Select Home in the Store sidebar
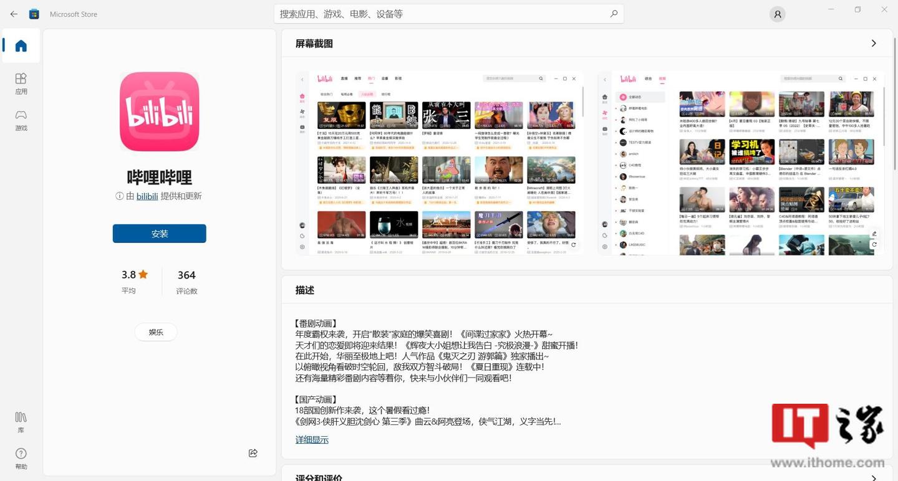This screenshot has height=481, width=898. tap(21, 45)
